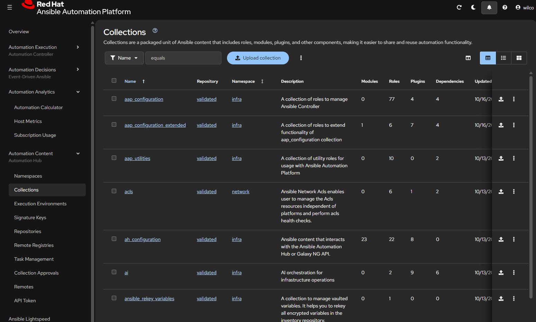
Task: Switch to list view layout
Action: [x=503, y=58]
